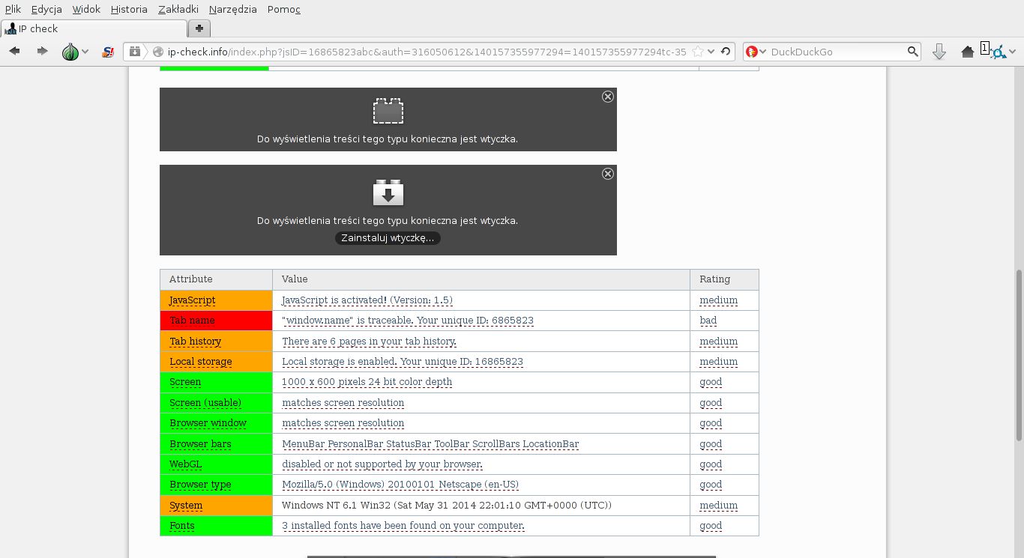Open the Zakładki menu
Viewport: 1024px width, 558px height.
point(178,9)
